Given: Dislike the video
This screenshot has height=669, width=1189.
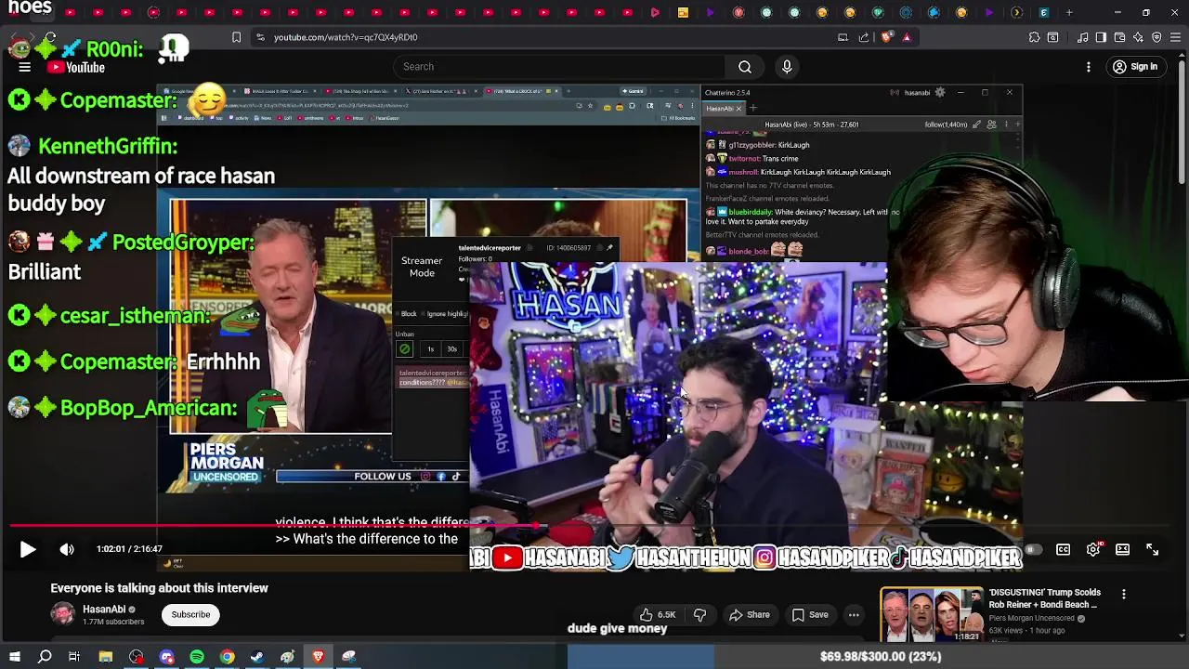Looking at the screenshot, I should (x=700, y=614).
